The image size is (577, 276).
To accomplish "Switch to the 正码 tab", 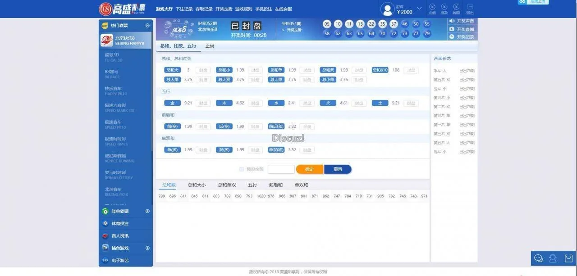I will [210, 46].
